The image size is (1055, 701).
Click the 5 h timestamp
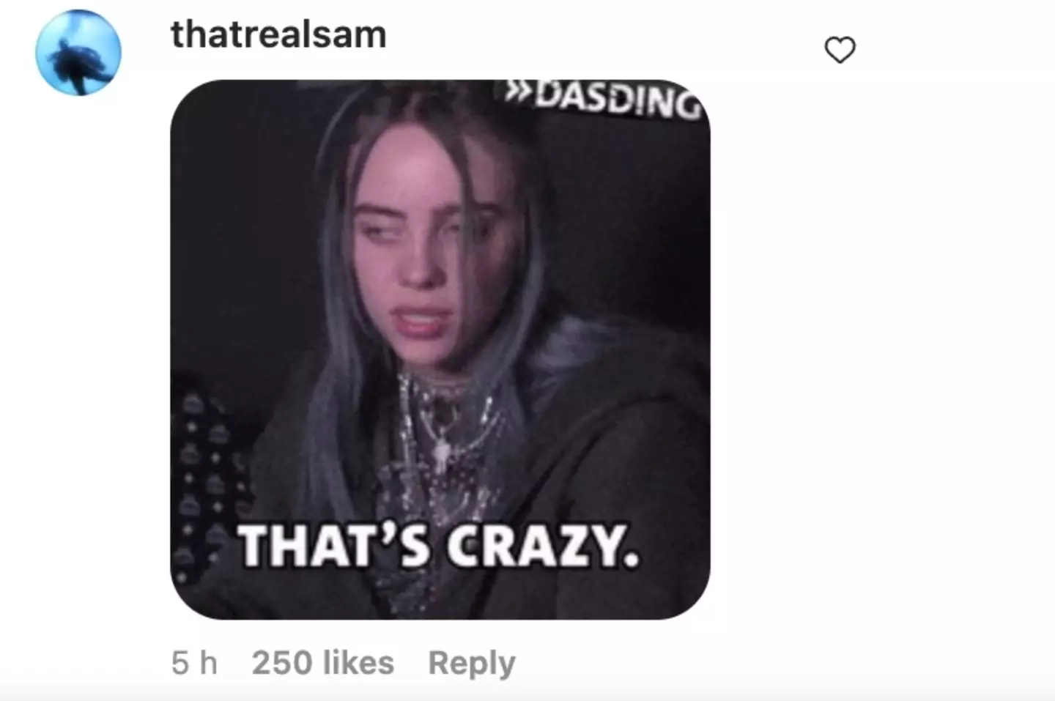pyautogui.click(x=194, y=663)
